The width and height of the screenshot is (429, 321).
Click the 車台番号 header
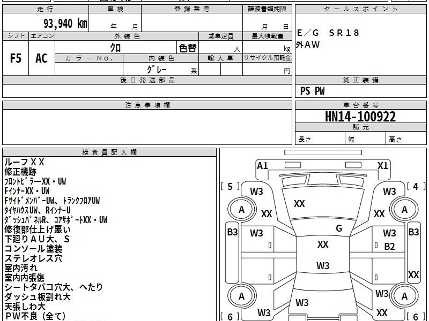click(360, 105)
